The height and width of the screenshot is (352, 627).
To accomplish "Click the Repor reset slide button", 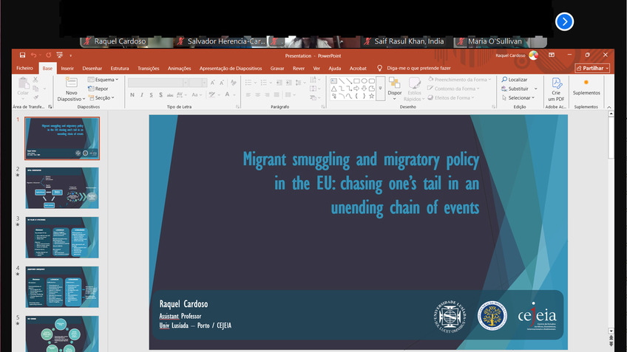I will 98,89.
